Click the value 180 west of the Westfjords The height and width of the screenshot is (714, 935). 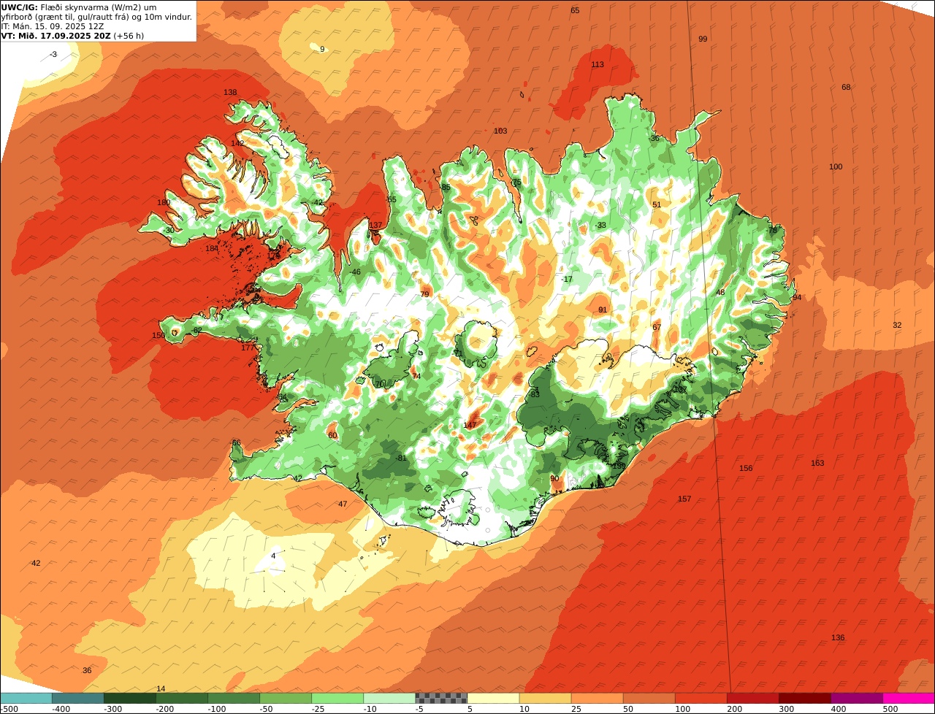pyautogui.click(x=164, y=202)
